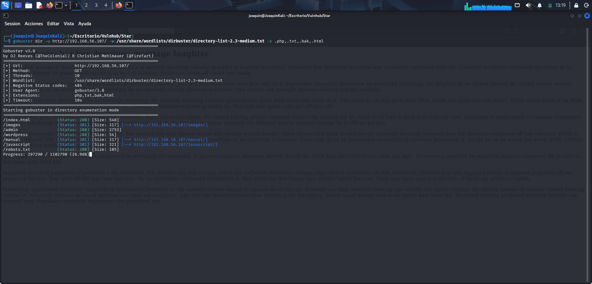The height and width of the screenshot is (284, 592).
Task: Open the session logout icon
Action: 587,5
